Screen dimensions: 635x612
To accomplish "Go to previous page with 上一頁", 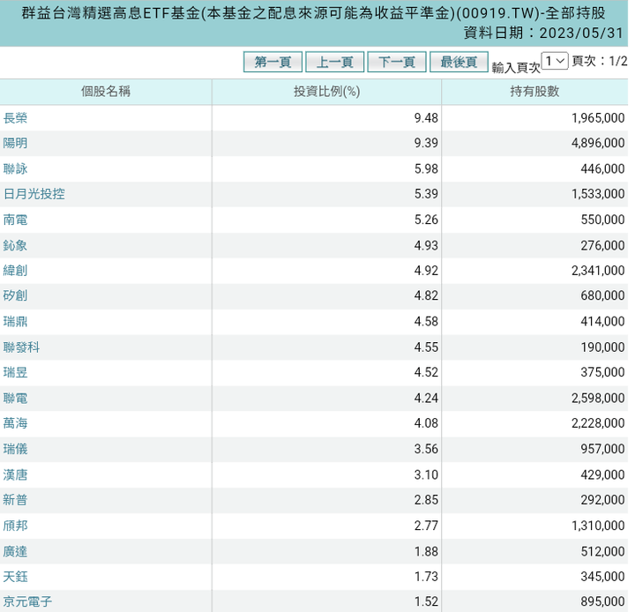I will pyautogui.click(x=334, y=62).
